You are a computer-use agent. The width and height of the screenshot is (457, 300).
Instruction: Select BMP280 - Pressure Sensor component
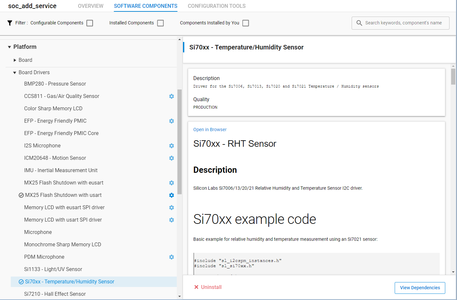pos(55,84)
